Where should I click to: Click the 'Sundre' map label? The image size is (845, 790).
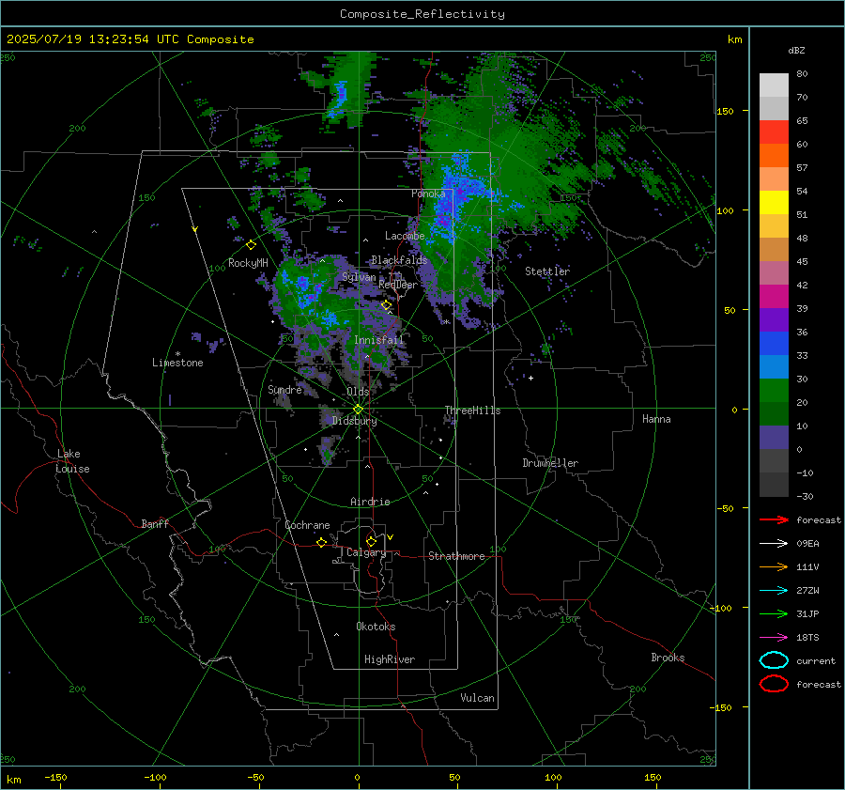point(284,389)
